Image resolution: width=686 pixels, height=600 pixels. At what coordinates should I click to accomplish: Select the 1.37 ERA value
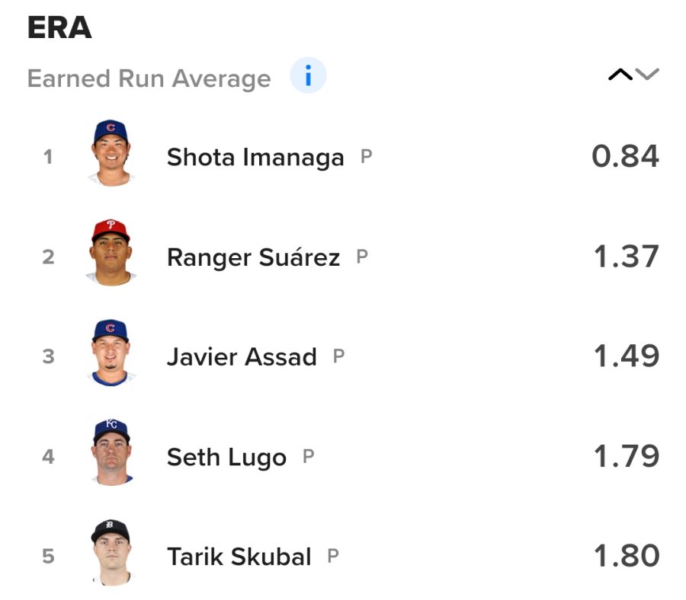(x=626, y=257)
